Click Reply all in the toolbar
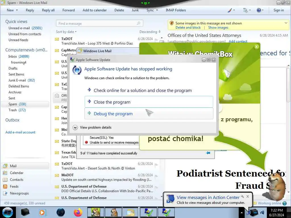This screenshot has height=218, width=291. 48,10
